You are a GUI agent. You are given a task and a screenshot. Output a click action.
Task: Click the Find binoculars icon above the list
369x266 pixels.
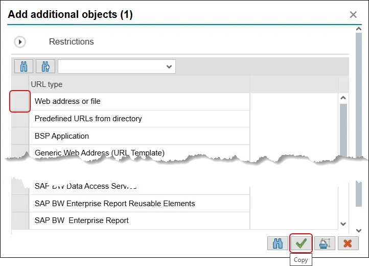click(24, 66)
